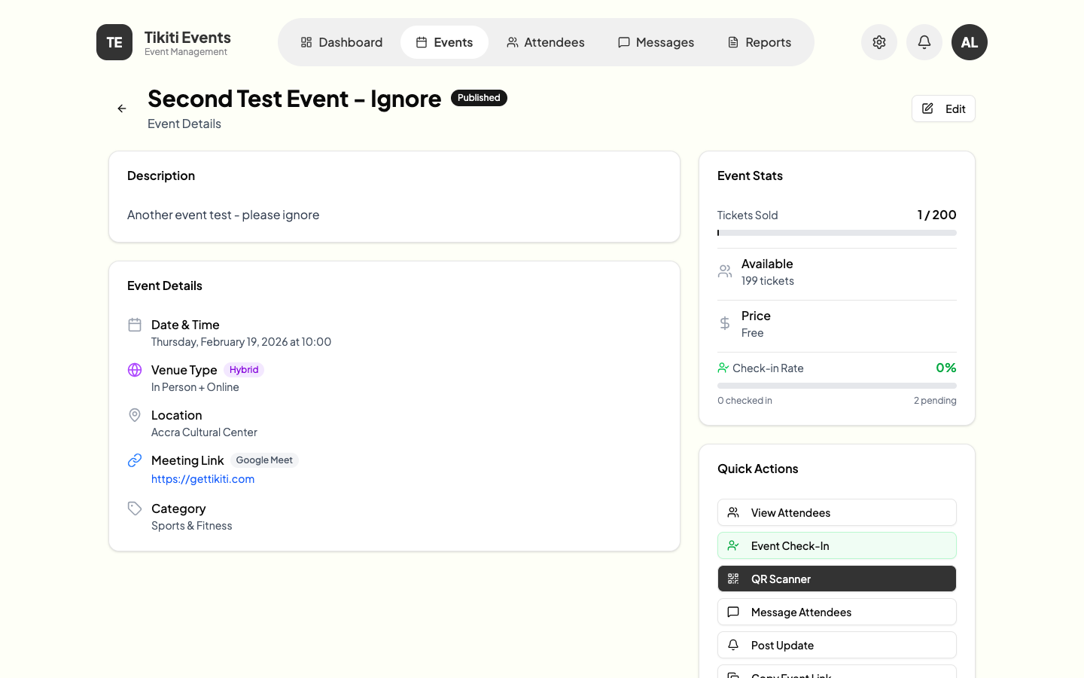Click 'Sports & Fitness' category text
The width and height of the screenshot is (1084, 678).
tap(191, 526)
